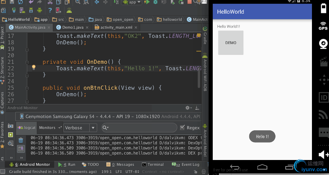Click the Redo arrow icon
This screenshot has width=329, height=175.
pos(40,2)
